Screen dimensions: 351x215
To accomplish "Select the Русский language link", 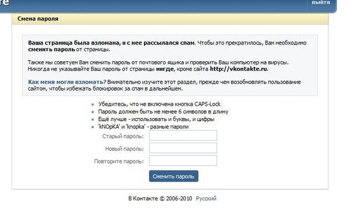I will [x=206, y=199].
